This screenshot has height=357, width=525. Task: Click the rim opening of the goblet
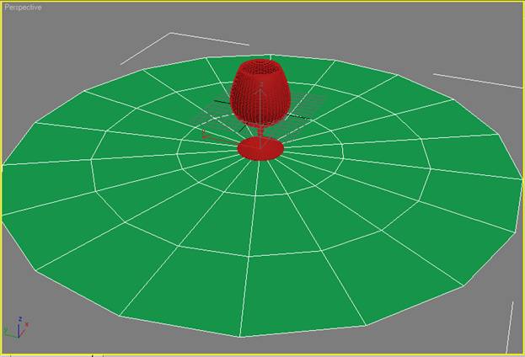pos(262,65)
